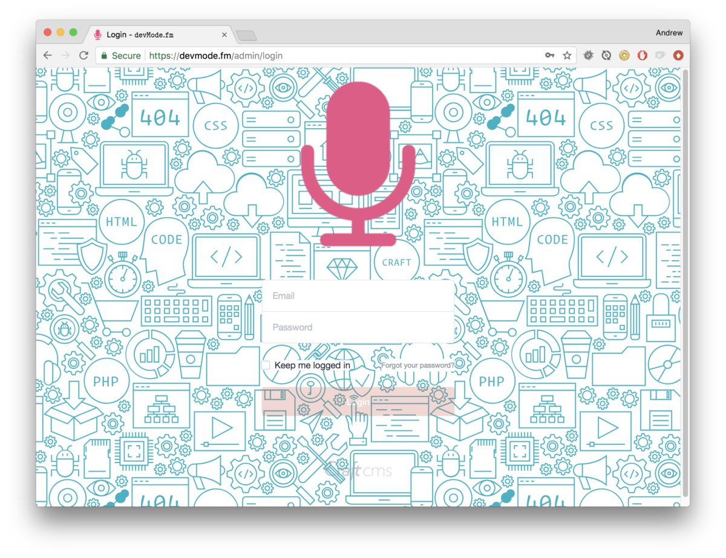Open the yellow round extension icon
This screenshot has height=558, width=726.
[624, 56]
